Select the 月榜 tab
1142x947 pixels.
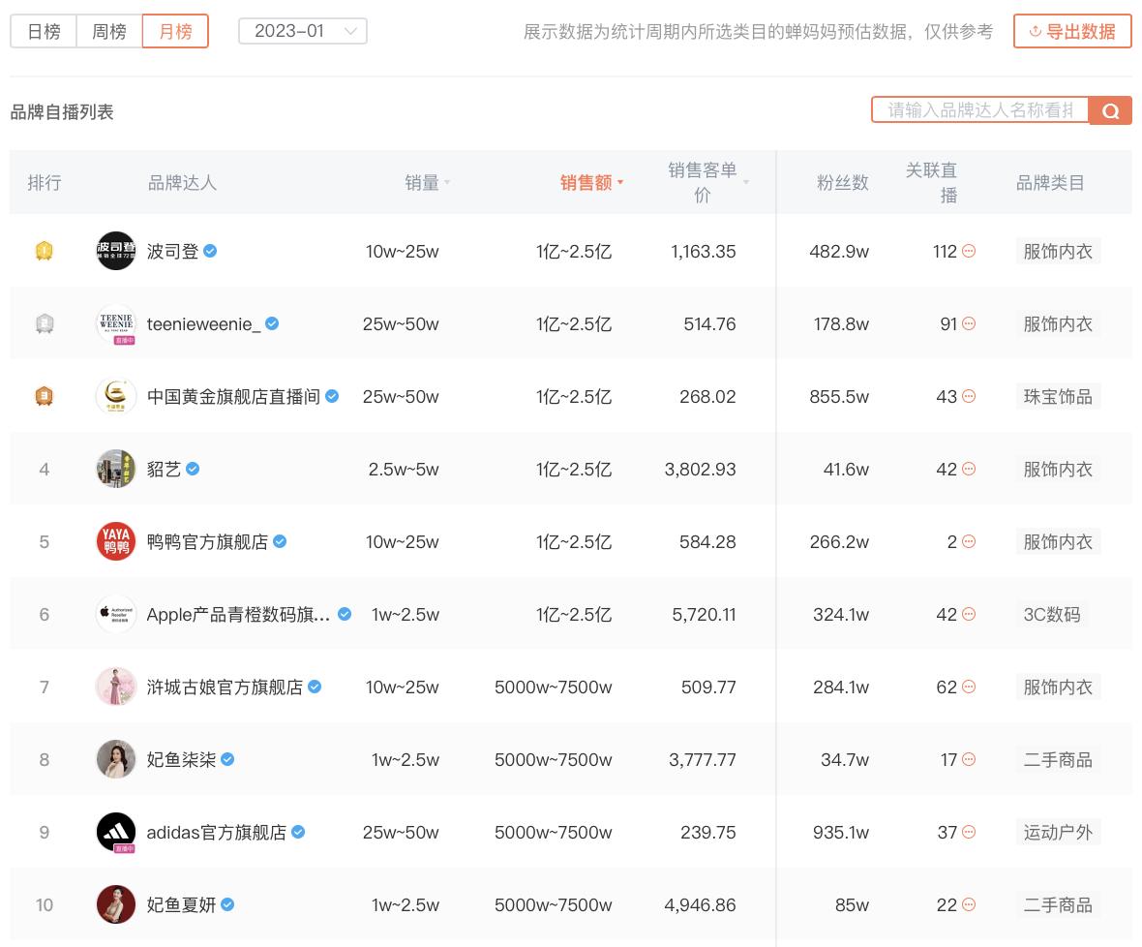pyautogui.click(x=175, y=31)
